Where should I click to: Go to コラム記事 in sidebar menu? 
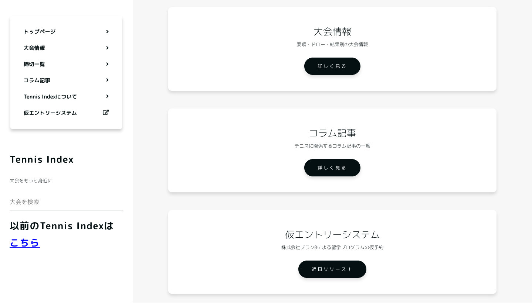[37, 80]
